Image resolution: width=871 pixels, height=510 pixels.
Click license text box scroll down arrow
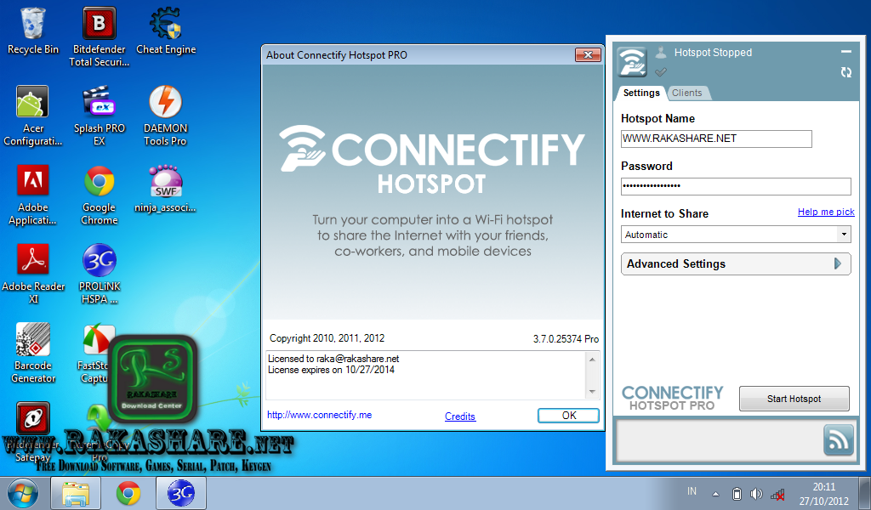(592, 392)
